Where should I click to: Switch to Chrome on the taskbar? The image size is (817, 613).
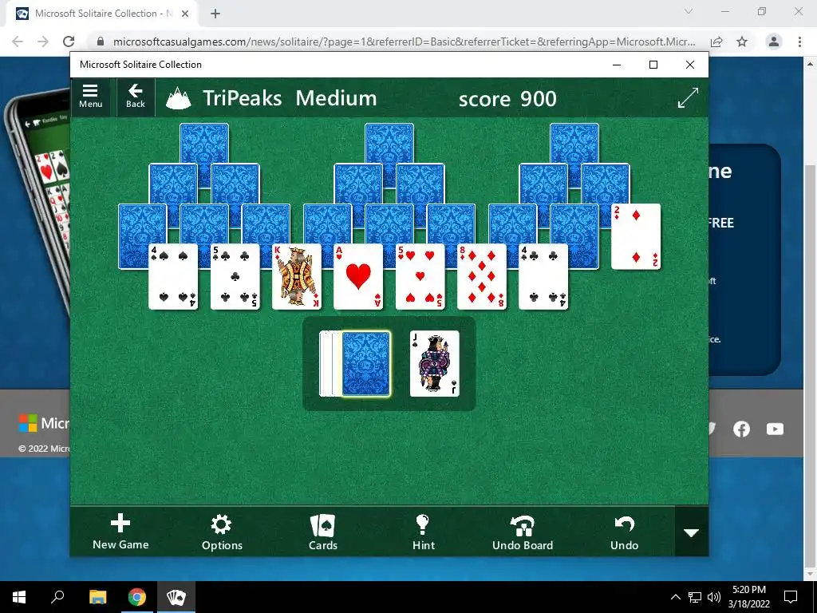pos(137,597)
